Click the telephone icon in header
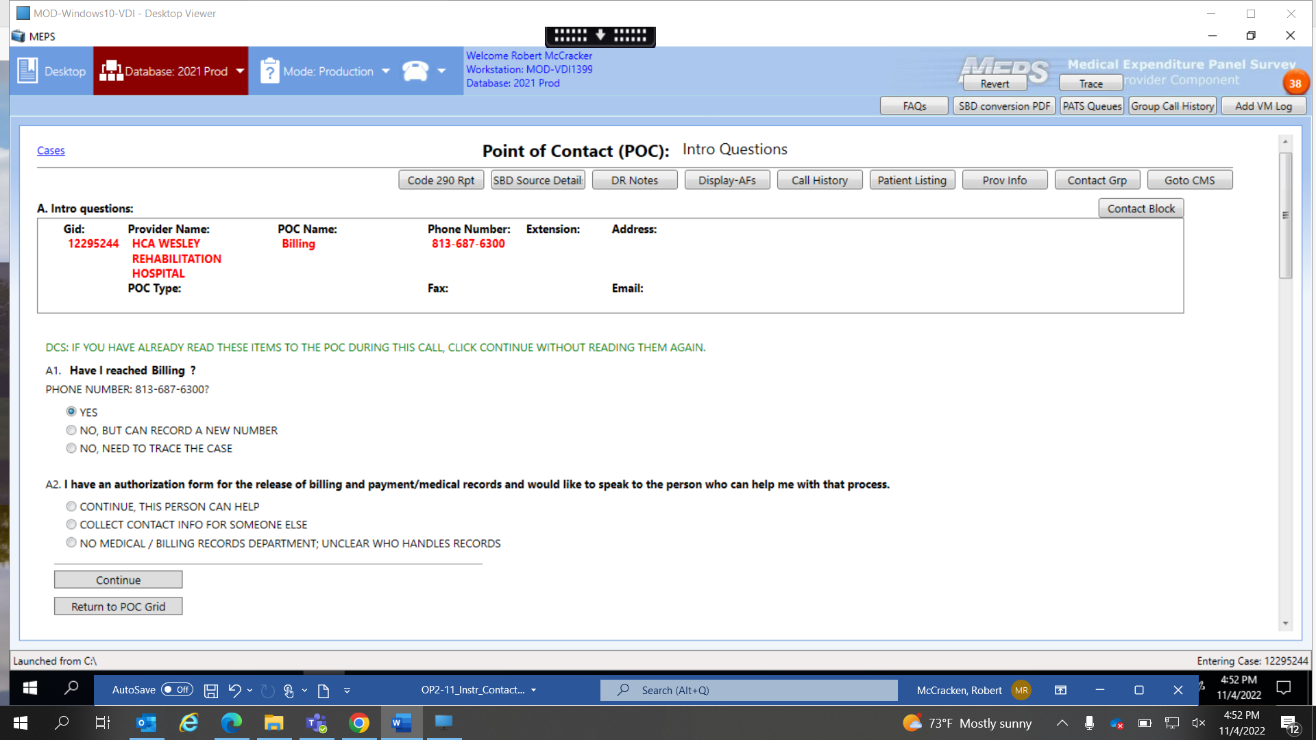This screenshot has width=1316, height=740. click(415, 71)
